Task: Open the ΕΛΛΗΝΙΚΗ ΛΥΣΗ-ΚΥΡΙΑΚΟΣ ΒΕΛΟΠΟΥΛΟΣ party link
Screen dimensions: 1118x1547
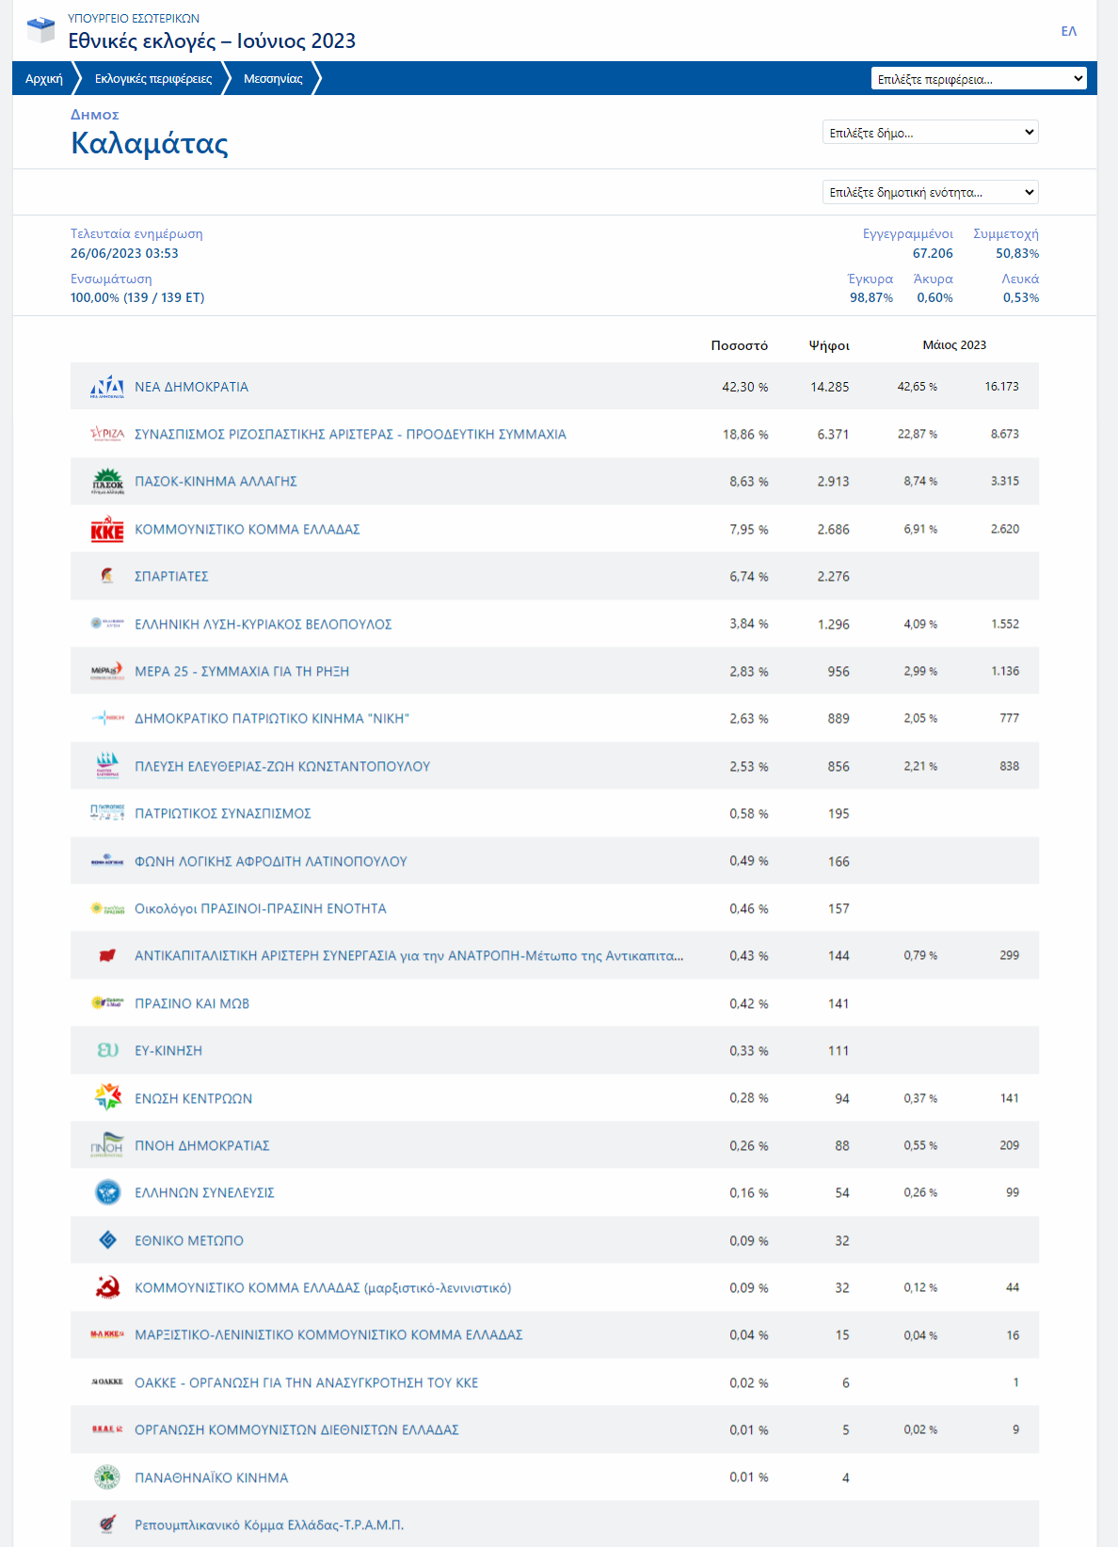Action: click(263, 624)
